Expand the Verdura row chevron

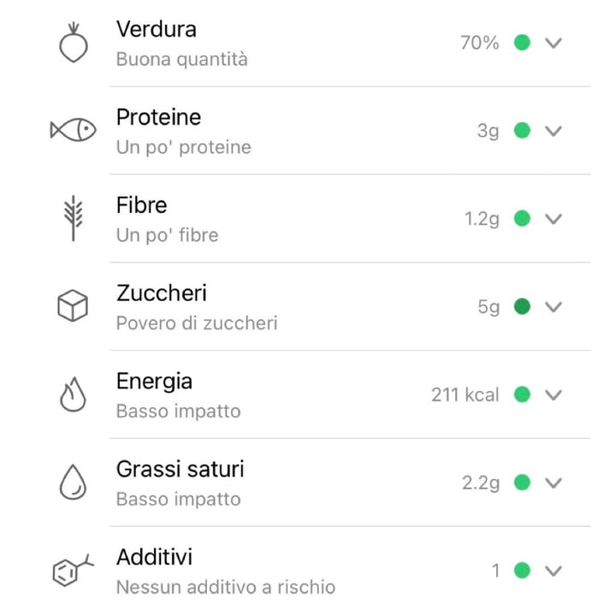coord(554,43)
